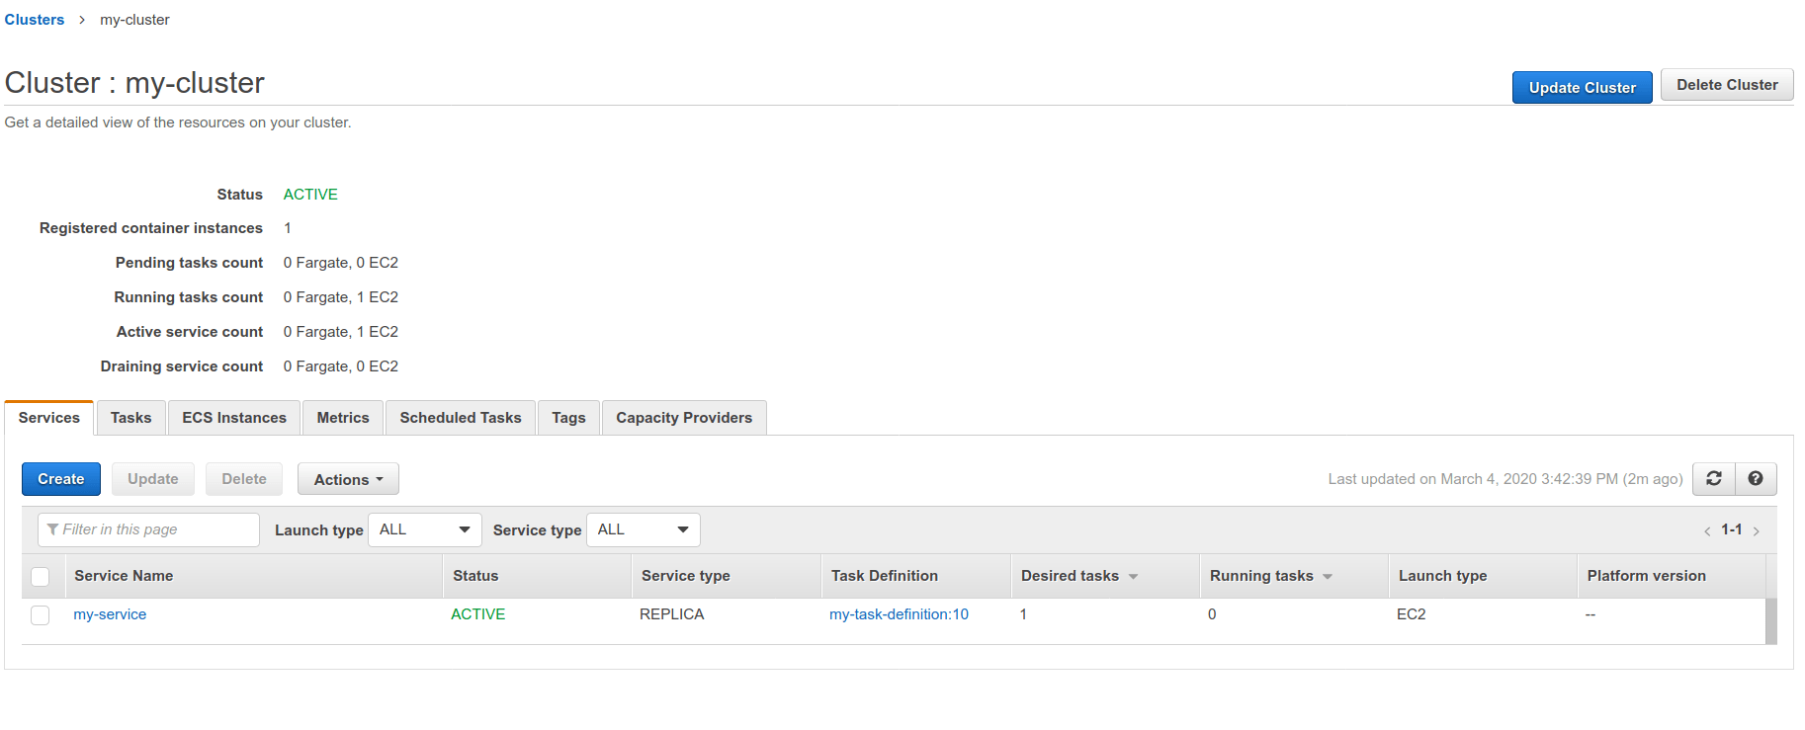Screen dimensions: 1805x730
Task: Sort by Running tasks column arrow
Action: (x=1328, y=577)
